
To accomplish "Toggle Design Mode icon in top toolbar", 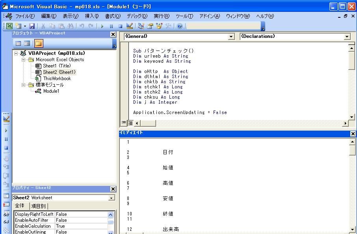I will pos(130,26).
